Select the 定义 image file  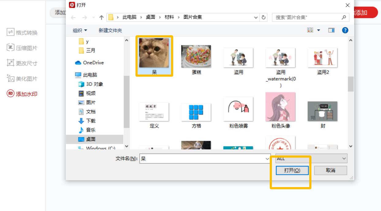154,116
